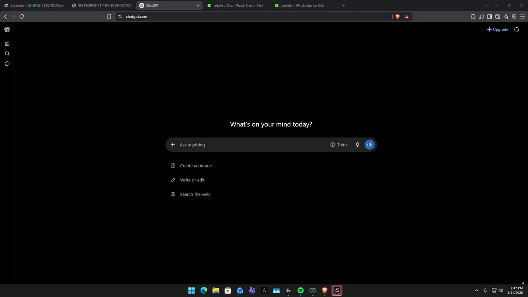This screenshot has width=528, height=297.
Task: Open Leo AI sparkle icon
Action: pyautogui.click(x=506, y=16)
